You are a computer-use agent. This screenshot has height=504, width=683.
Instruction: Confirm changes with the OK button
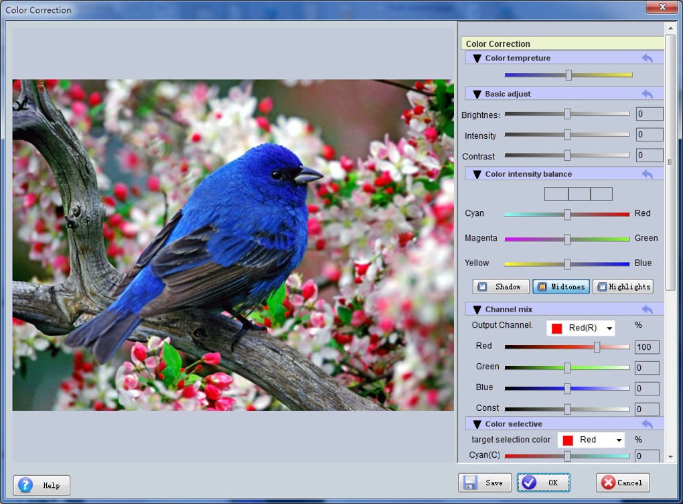[x=544, y=483]
